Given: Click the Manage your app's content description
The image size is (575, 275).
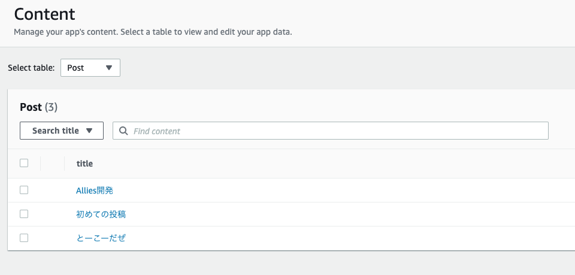Looking at the screenshot, I should (153, 32).
